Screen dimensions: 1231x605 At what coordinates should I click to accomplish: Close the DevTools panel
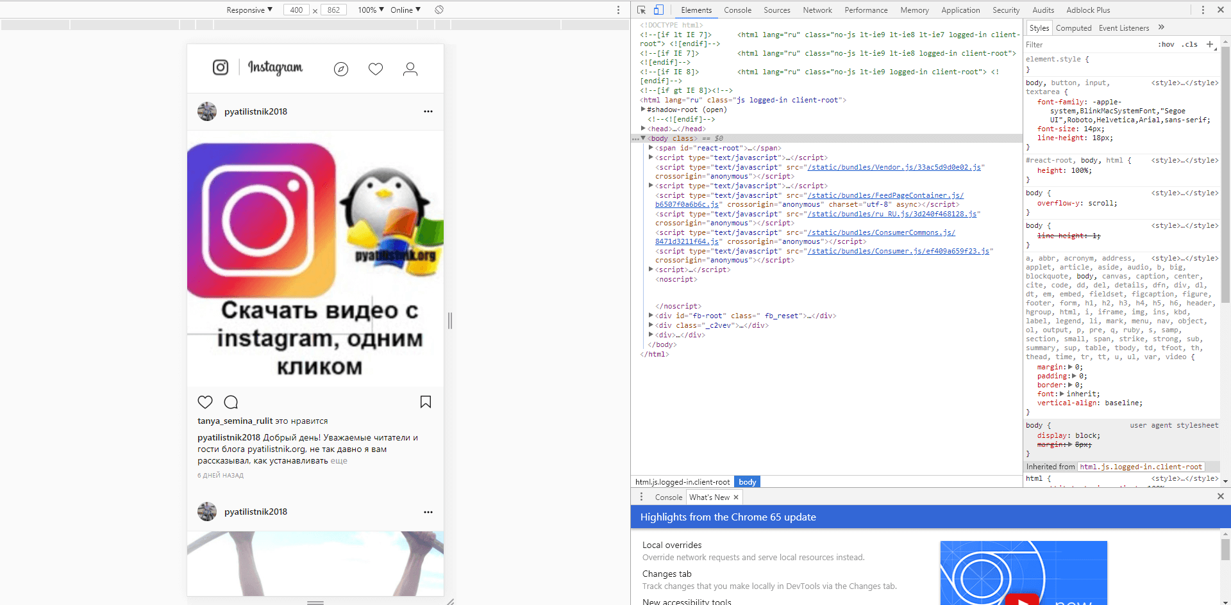[1220, 10]
